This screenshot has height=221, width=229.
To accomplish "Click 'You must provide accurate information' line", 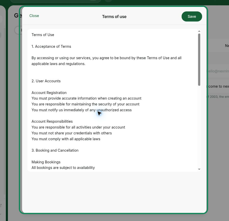I will click(87, 98).
